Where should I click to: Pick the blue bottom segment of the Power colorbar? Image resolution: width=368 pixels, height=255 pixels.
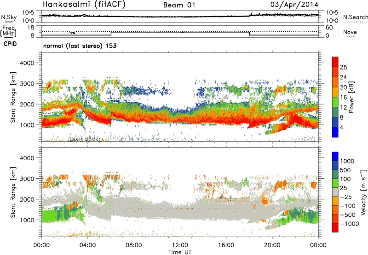(x=335, y=132)
